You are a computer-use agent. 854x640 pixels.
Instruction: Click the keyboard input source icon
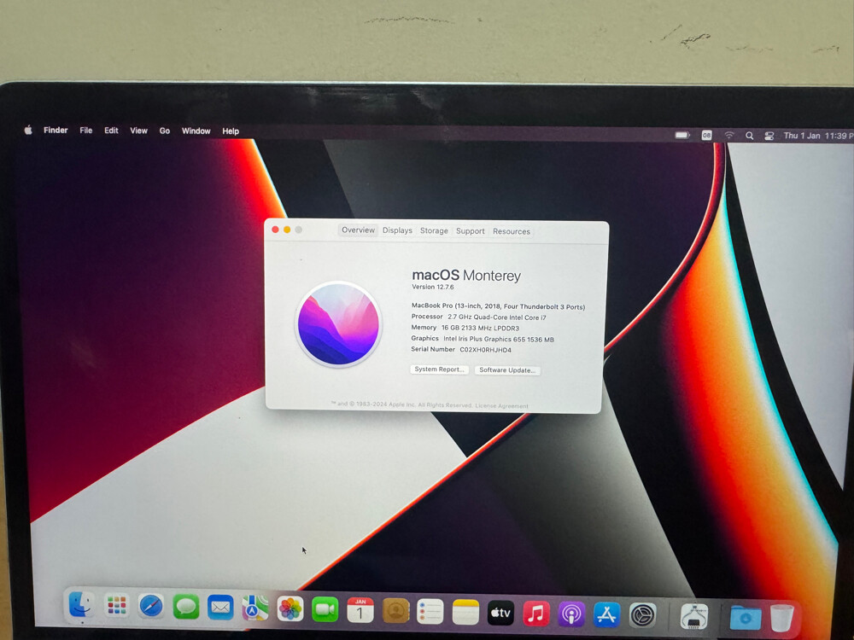(x=706, y=135)
